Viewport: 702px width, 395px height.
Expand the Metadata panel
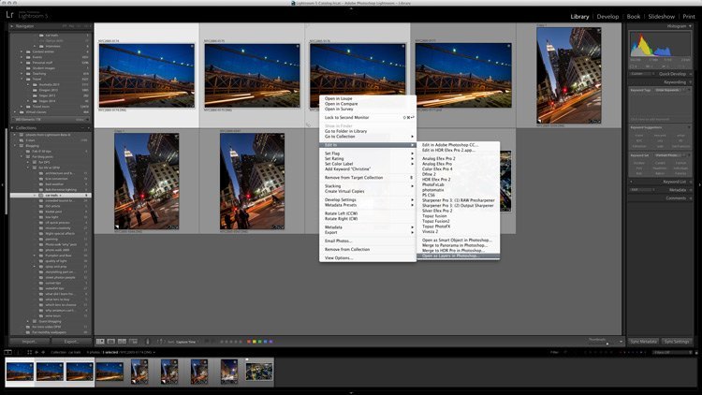point(691,190)
